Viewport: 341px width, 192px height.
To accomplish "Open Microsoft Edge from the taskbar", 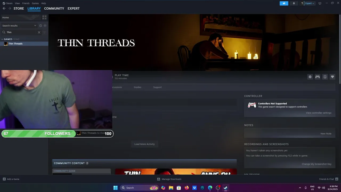I will [x=210, y=188].
